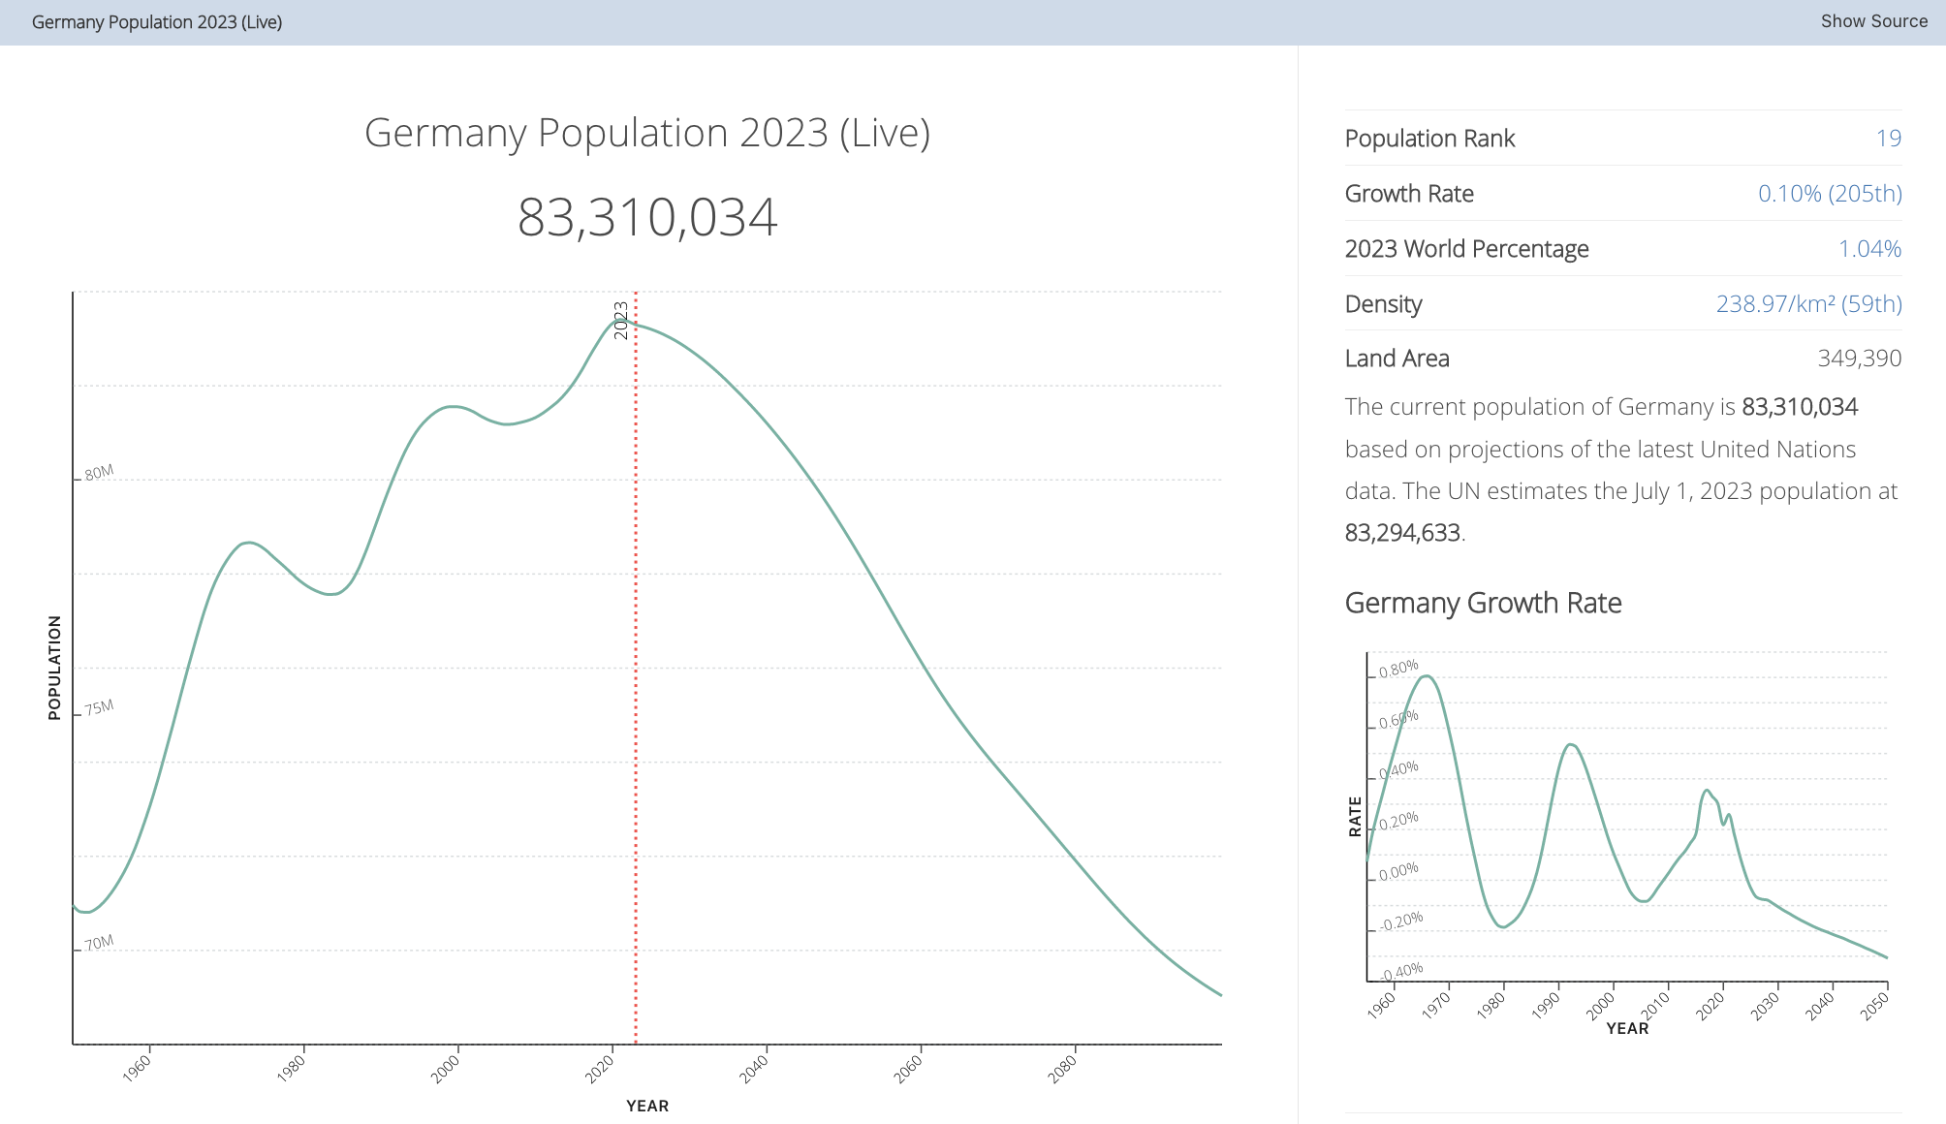The width and height of the screenshot is (1946, 1124).
Task: Open the Density 238.97/km² (59th) link
Action: 1807,304
